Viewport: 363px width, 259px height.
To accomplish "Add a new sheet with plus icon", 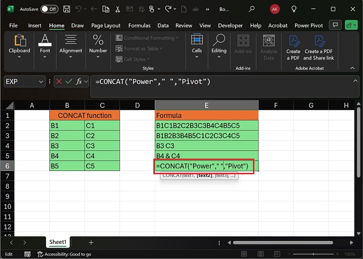I will 91,242.
